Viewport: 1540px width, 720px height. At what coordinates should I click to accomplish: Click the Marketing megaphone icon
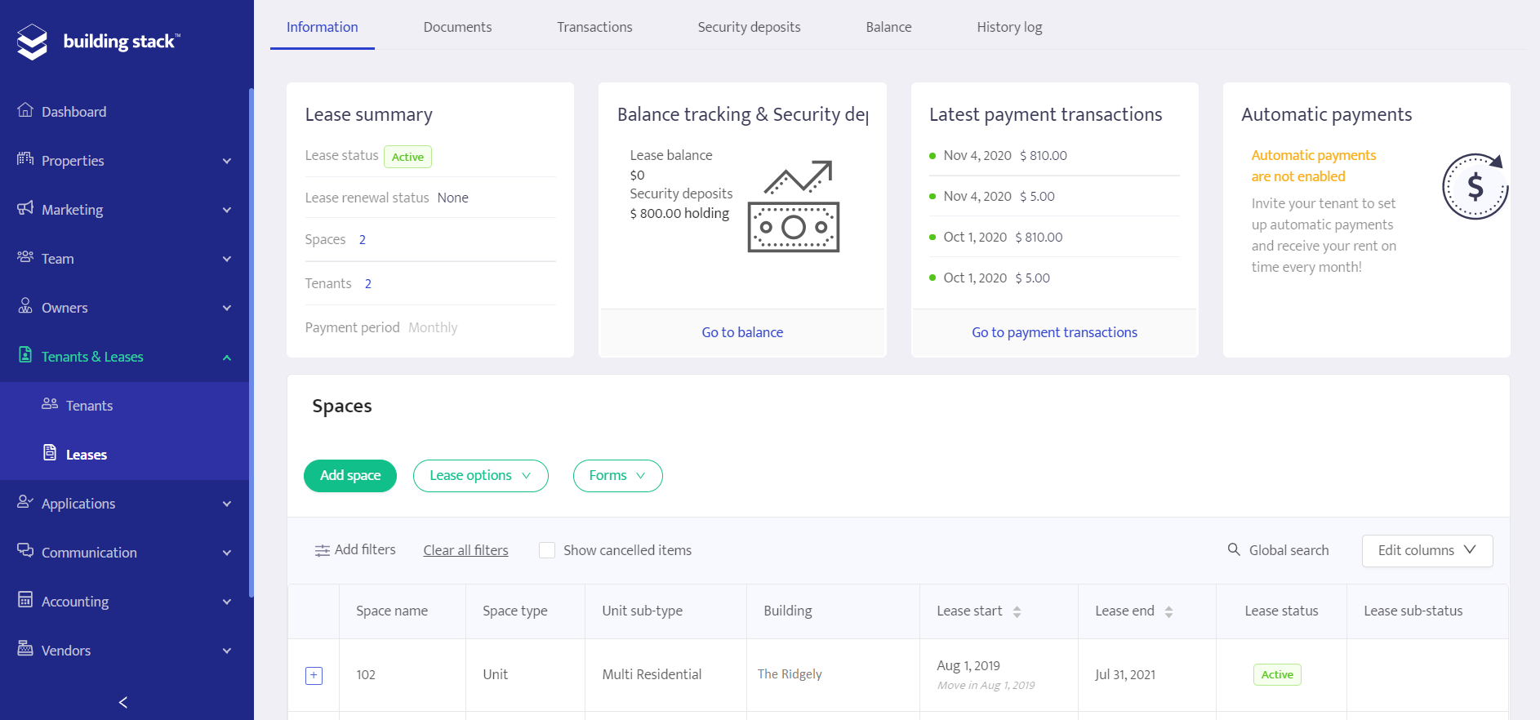(x=25, y=208)
